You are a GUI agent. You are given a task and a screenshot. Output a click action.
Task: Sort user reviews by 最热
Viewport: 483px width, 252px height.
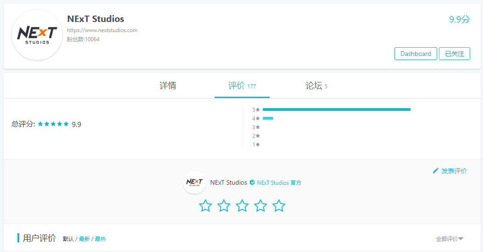pos(100,239)
